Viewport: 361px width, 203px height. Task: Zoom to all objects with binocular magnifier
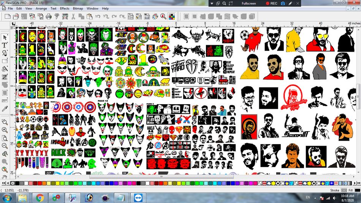[x=5, y=154]
